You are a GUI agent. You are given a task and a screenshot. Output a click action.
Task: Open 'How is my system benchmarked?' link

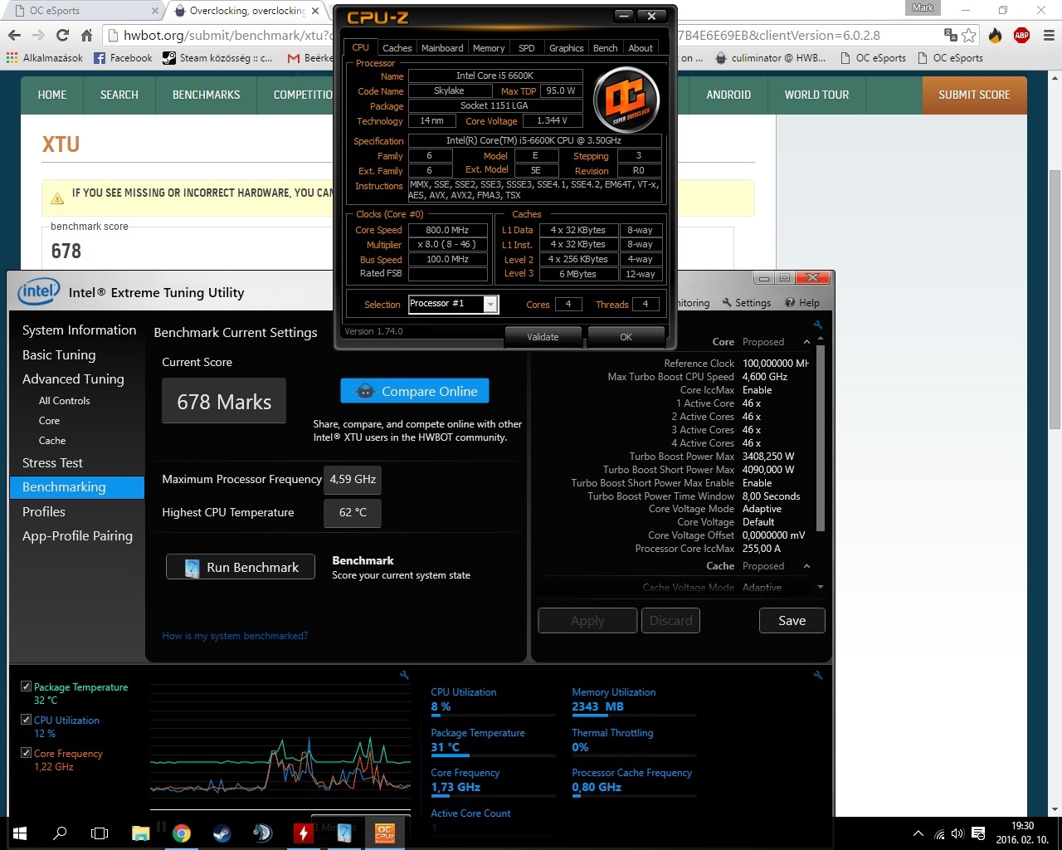235,636
